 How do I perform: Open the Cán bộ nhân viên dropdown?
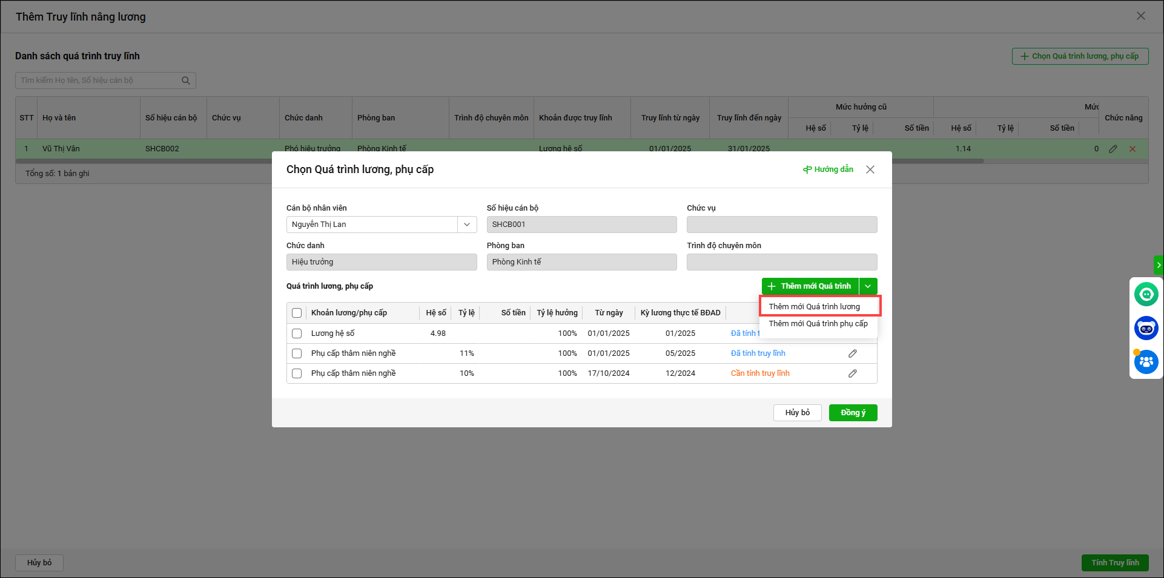tap(466, 225)
